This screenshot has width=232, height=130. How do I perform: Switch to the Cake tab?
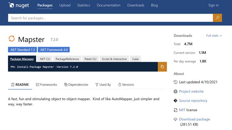(135, 59)
